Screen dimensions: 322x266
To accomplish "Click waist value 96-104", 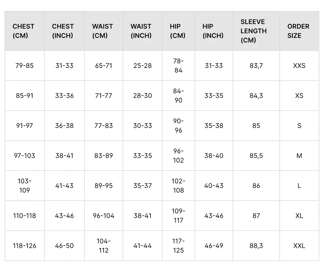I will pos(104,216).
